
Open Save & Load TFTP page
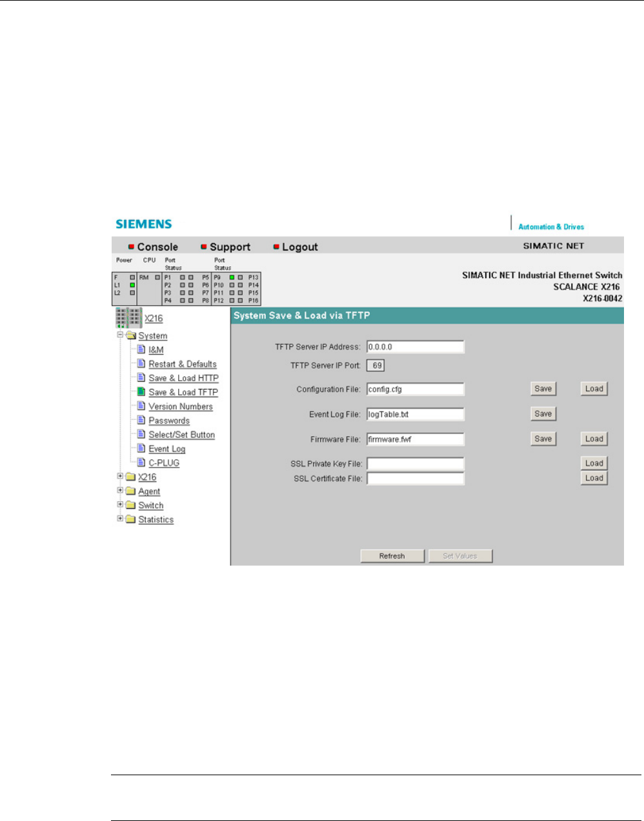(183, 392)
